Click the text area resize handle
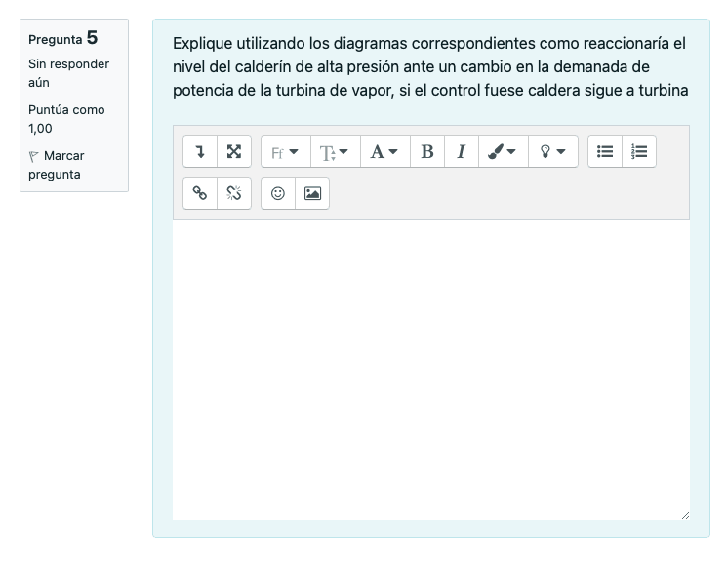 tap(684, 514)
